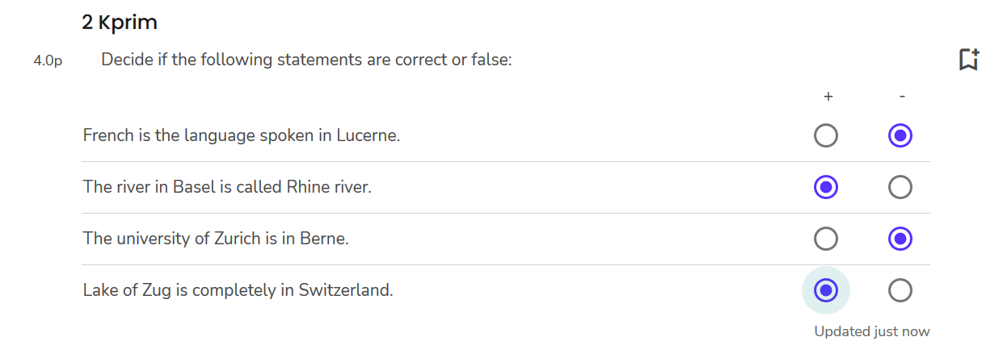Bookmark this Kprim question

pyautogui.click(x=968, y=60)
